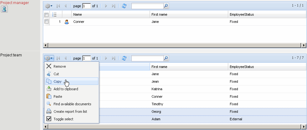Click the Project manager person icon
307x130 pixels.
point(4,9)
